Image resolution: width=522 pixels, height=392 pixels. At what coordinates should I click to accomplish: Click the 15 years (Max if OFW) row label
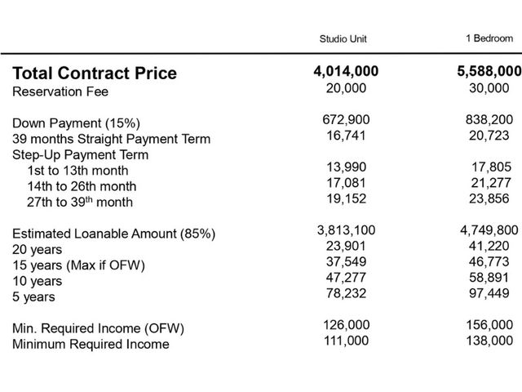click(78, 265)
